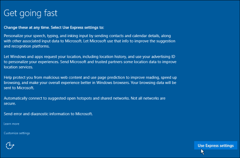
Task: Click the Get going fast heading
Action: pos(31,13)
